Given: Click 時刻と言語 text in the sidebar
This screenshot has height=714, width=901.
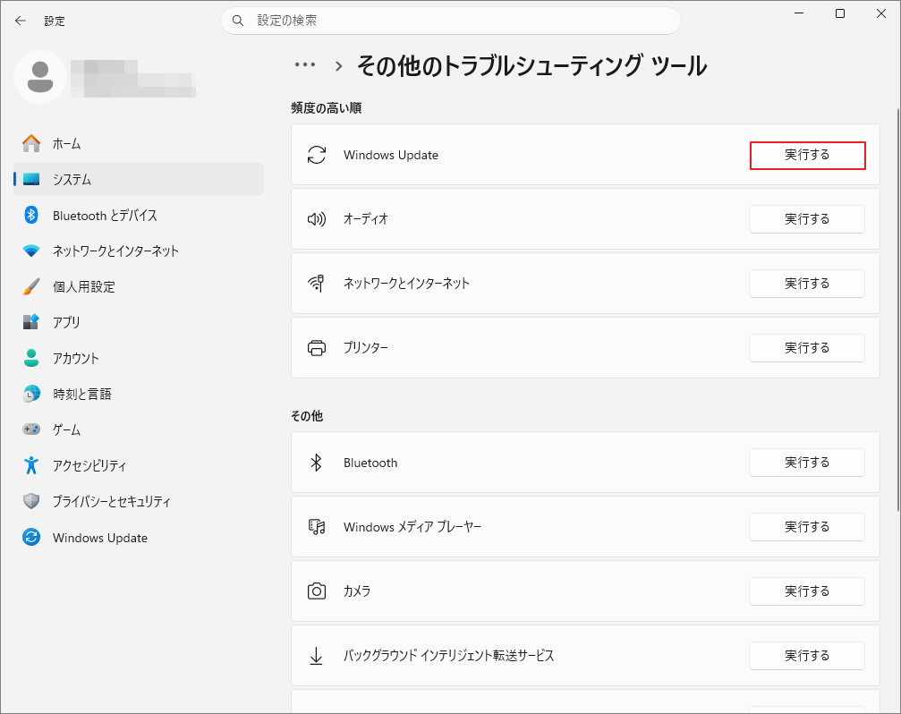Looking at the screenshot, I should 82,394.
